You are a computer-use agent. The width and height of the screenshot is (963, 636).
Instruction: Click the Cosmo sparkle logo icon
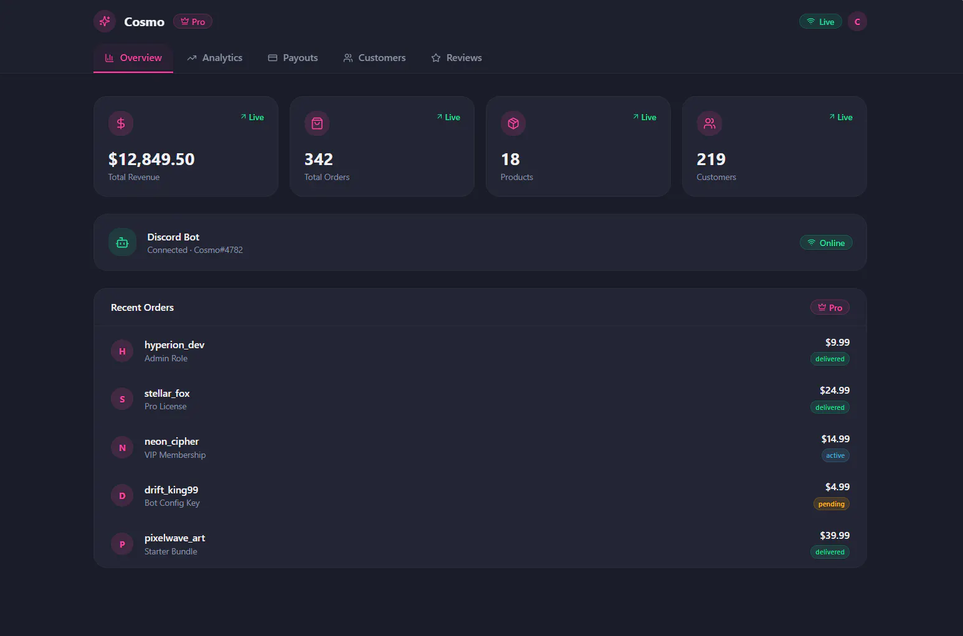pyautogui.click(x=105, y=21)
